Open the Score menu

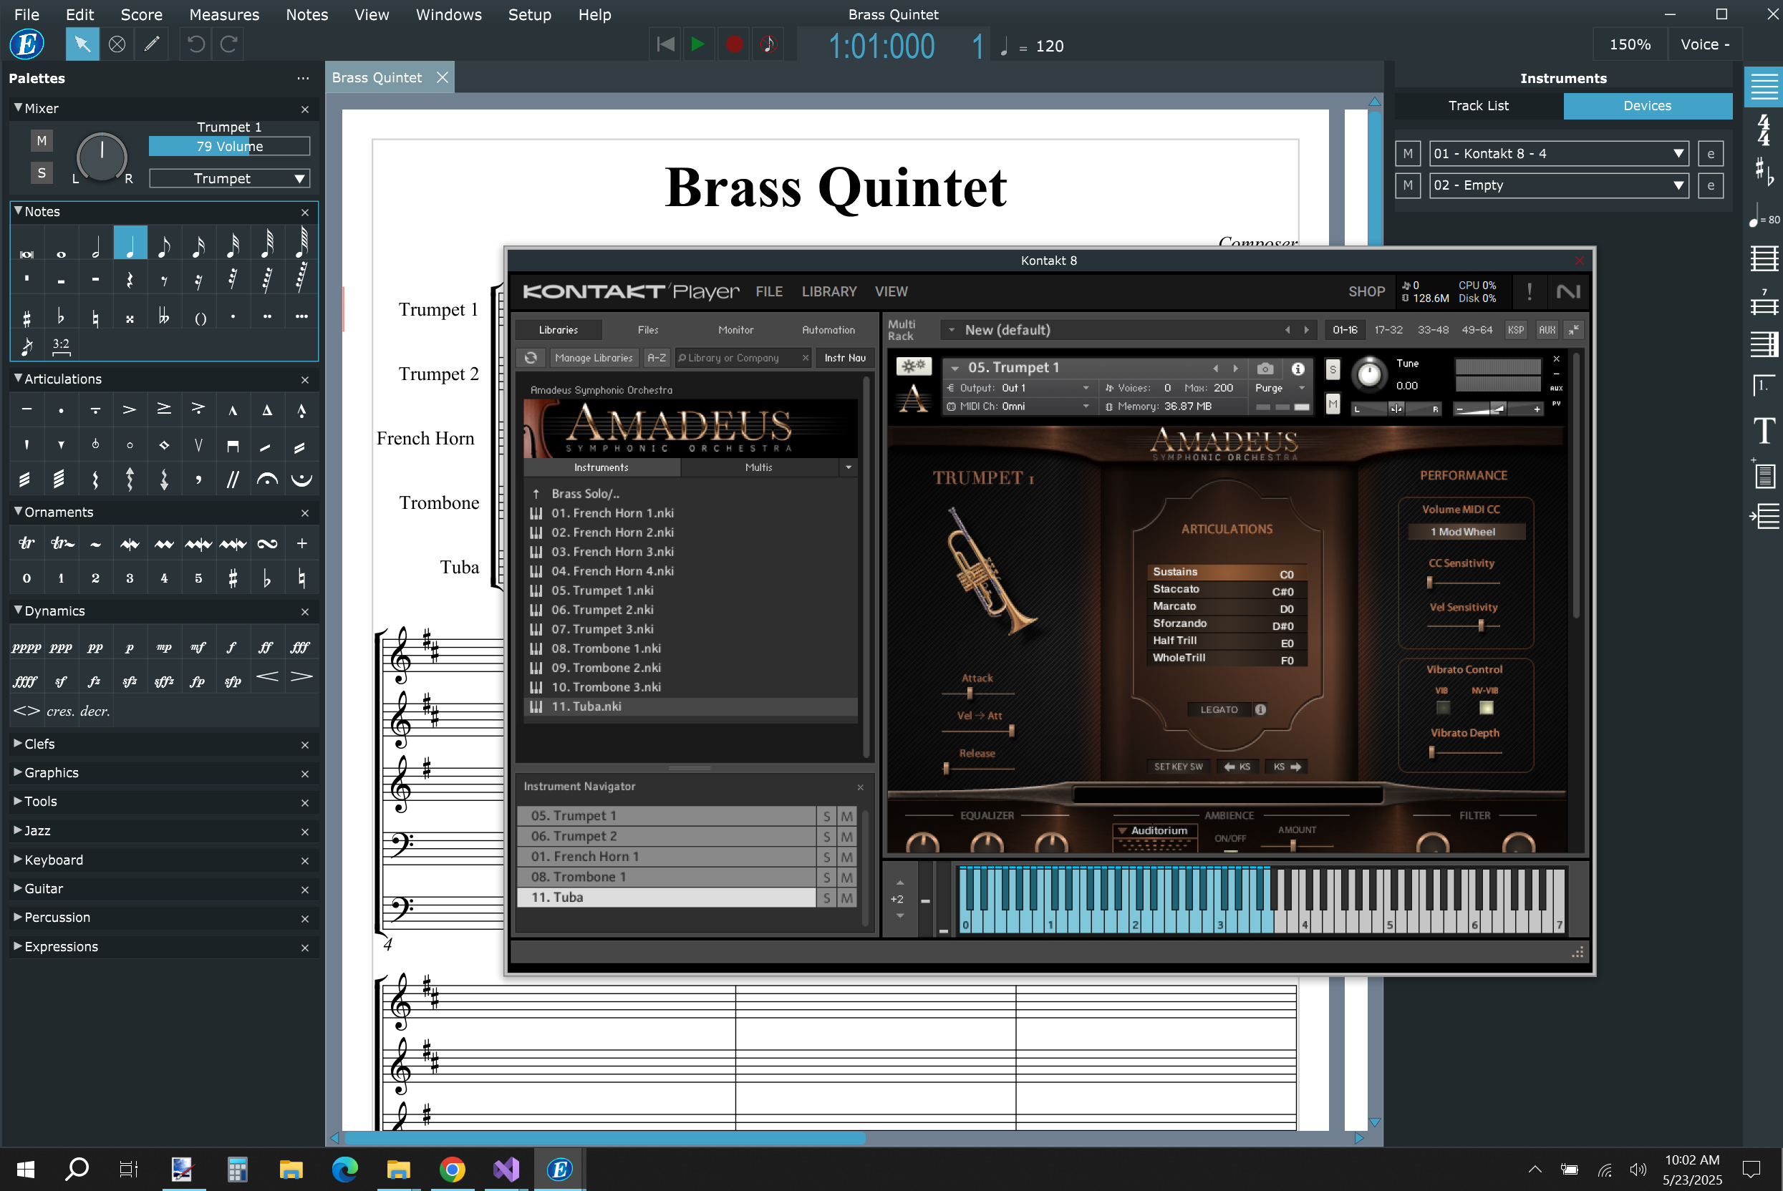click(x=141, y=14)
